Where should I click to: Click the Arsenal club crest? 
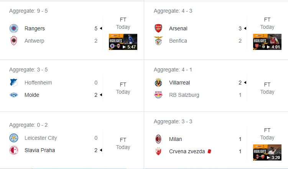tap(158, 28)
